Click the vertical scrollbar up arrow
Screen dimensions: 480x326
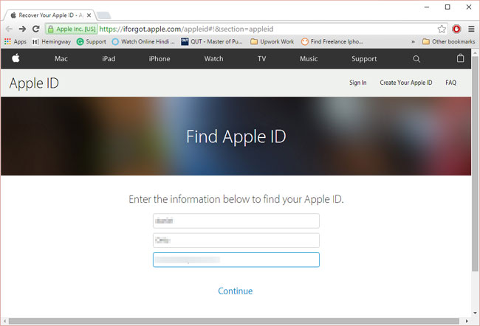pyautogui.click(x=475, y=53)
